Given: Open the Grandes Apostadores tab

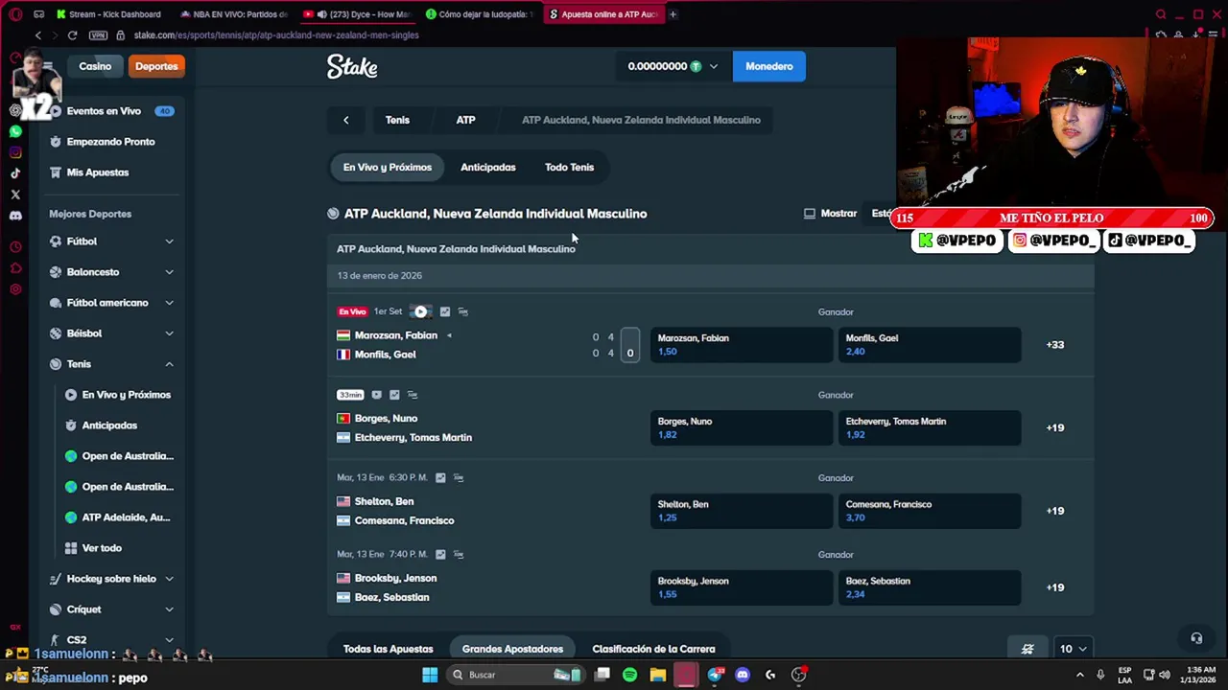Looking at the screenshot, I should pos(512,649).
